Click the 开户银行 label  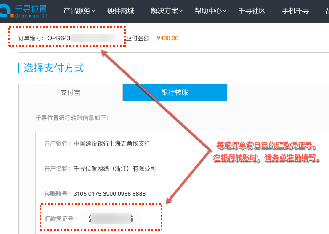pos(57,143)
